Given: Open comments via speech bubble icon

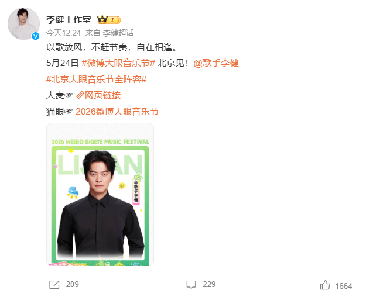Looking at the screenshot, I should coord(191,284).
